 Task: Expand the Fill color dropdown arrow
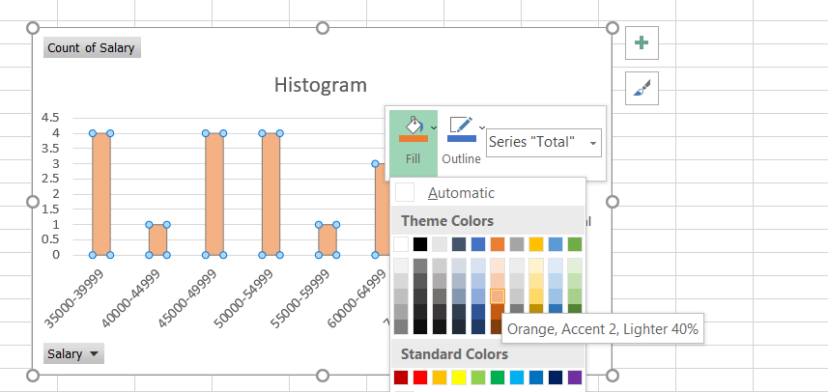coord(434,127)
